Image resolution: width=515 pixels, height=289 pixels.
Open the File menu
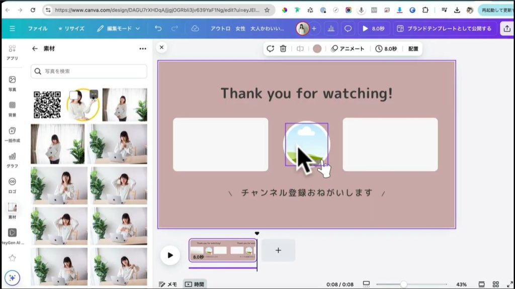coord(38,29)
